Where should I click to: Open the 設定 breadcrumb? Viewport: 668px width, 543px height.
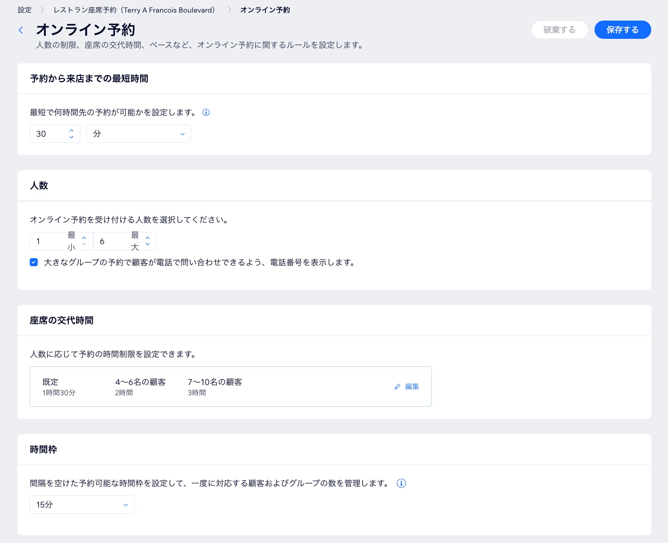click(x=25, y=10)
